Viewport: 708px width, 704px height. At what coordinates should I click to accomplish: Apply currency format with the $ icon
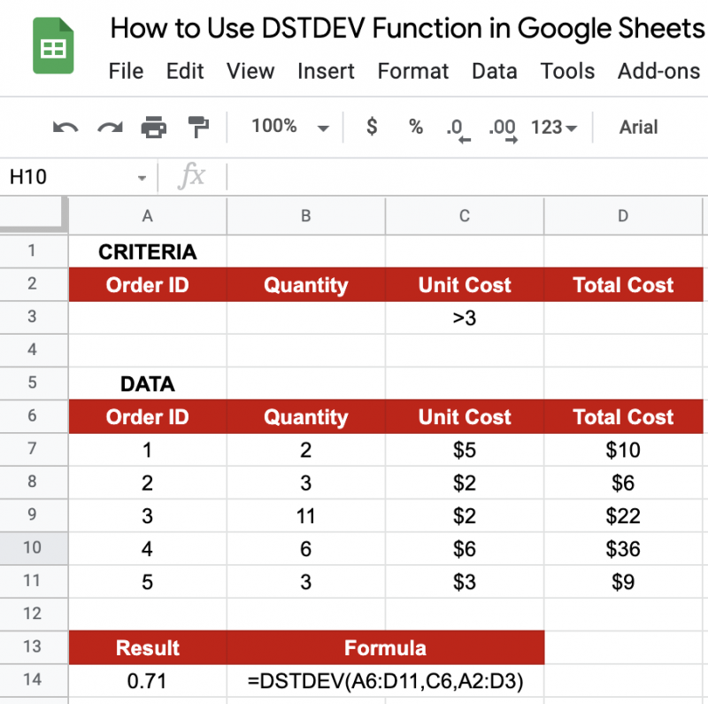coord(371,127)
